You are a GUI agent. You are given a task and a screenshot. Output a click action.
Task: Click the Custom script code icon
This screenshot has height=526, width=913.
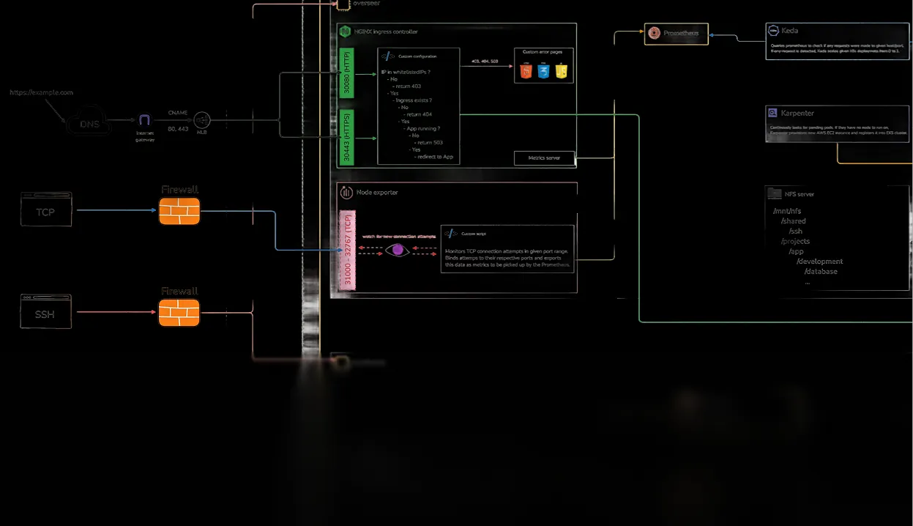point(452,234)
